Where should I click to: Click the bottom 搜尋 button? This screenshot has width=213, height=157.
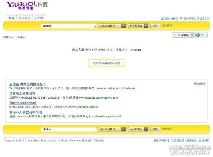(155, 129)
